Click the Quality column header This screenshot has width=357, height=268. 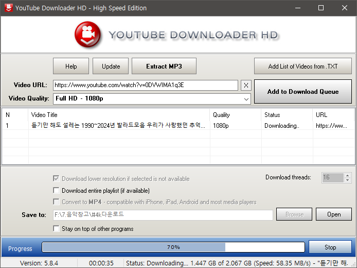click(x=236, y=115)
